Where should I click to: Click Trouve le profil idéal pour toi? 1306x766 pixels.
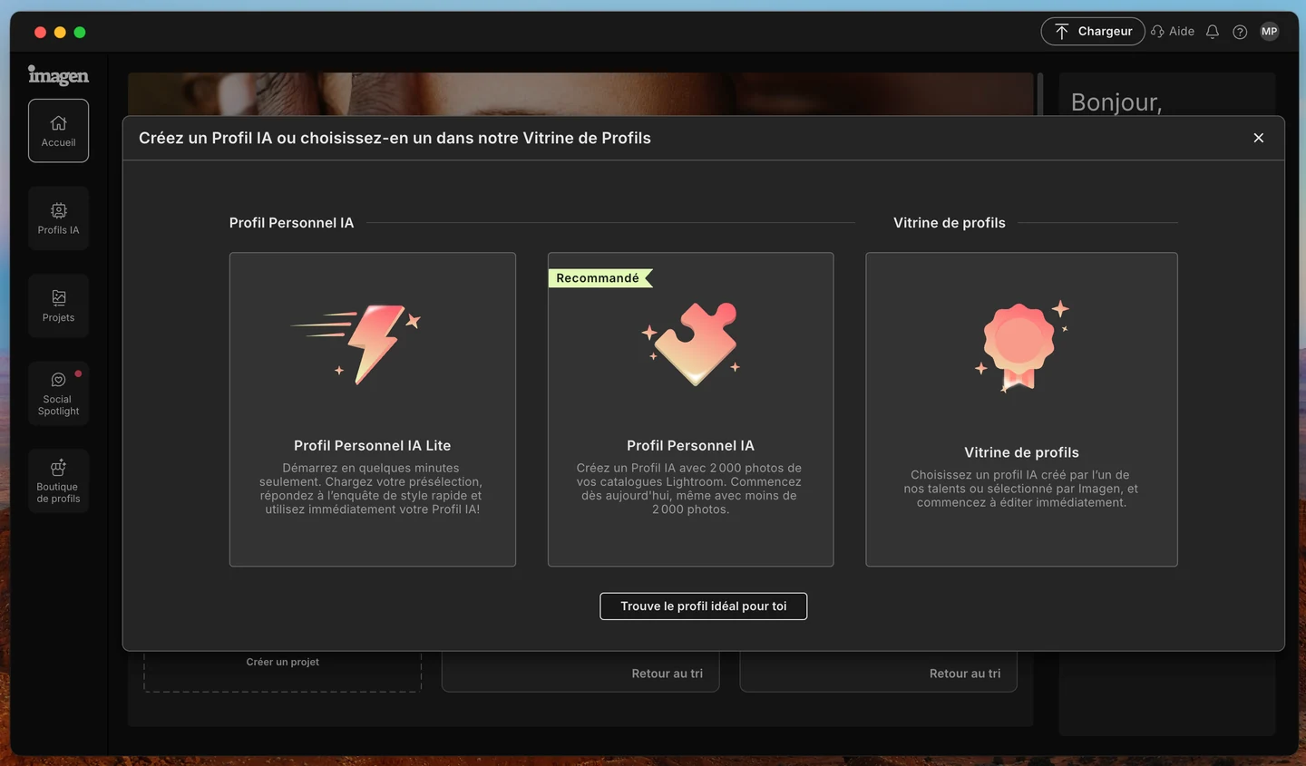click(x=704, y=606)
